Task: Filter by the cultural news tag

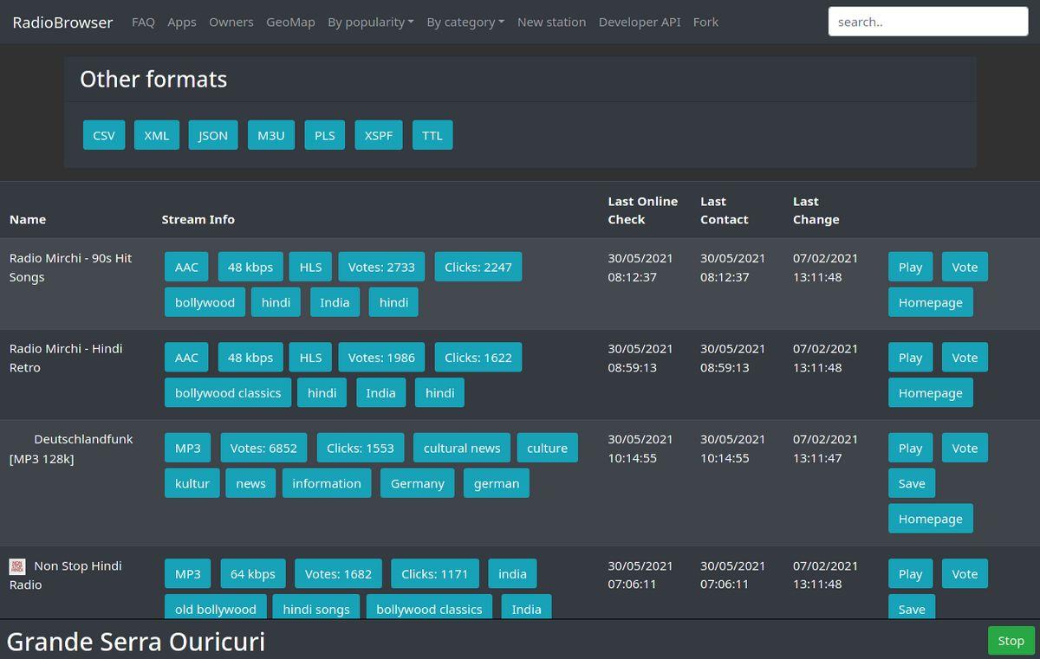Action: coord(462,449)
